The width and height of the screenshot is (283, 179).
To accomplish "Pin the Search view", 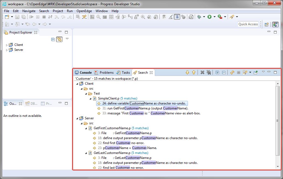I will pos(256,72).
